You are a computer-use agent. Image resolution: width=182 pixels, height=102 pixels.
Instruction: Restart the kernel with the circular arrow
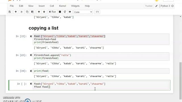pos(65,12)
